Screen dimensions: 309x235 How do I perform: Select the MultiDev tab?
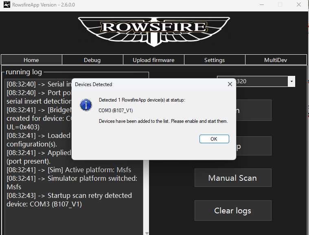coord(276,60)
